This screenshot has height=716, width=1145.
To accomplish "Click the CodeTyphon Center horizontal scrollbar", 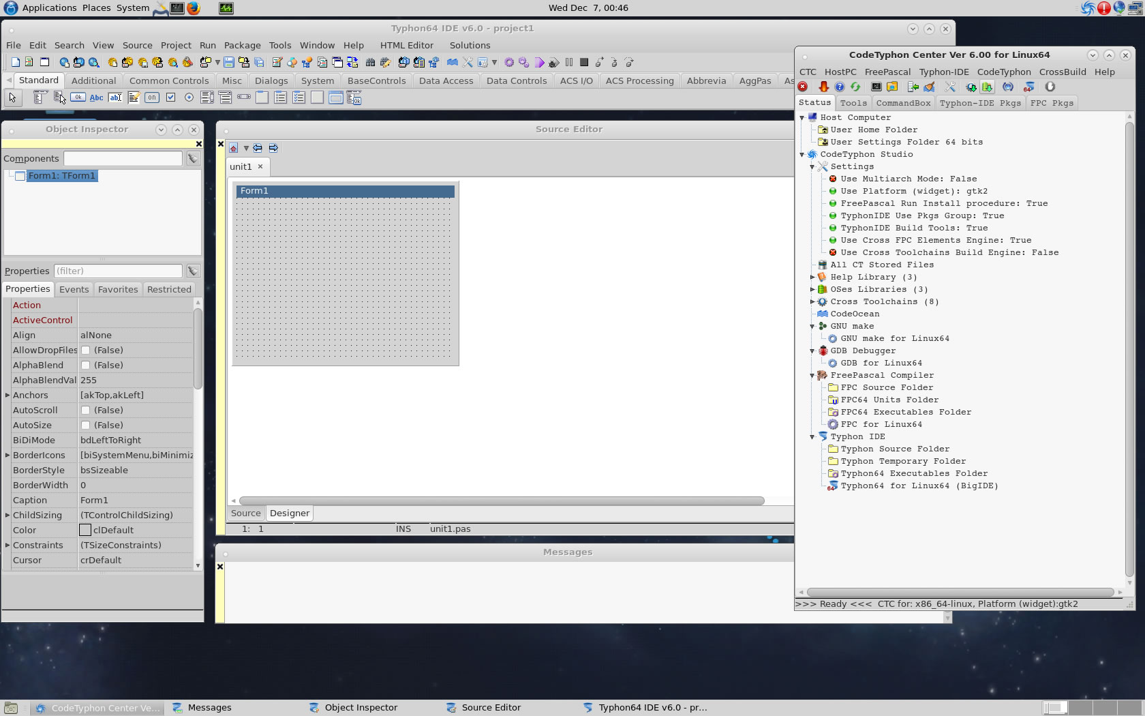I will 960,593.
